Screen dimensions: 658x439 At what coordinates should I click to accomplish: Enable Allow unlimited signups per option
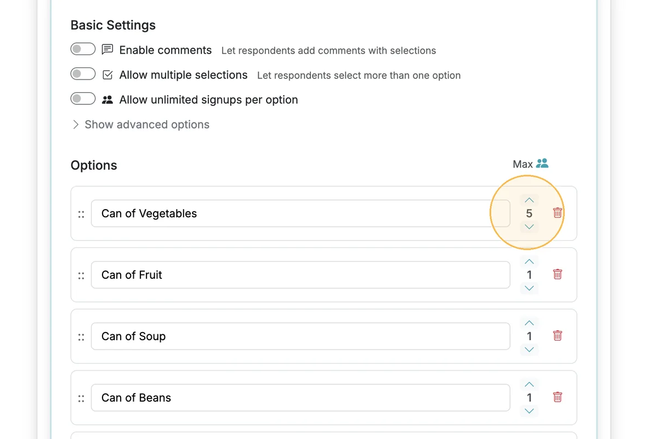coord(83,99)
